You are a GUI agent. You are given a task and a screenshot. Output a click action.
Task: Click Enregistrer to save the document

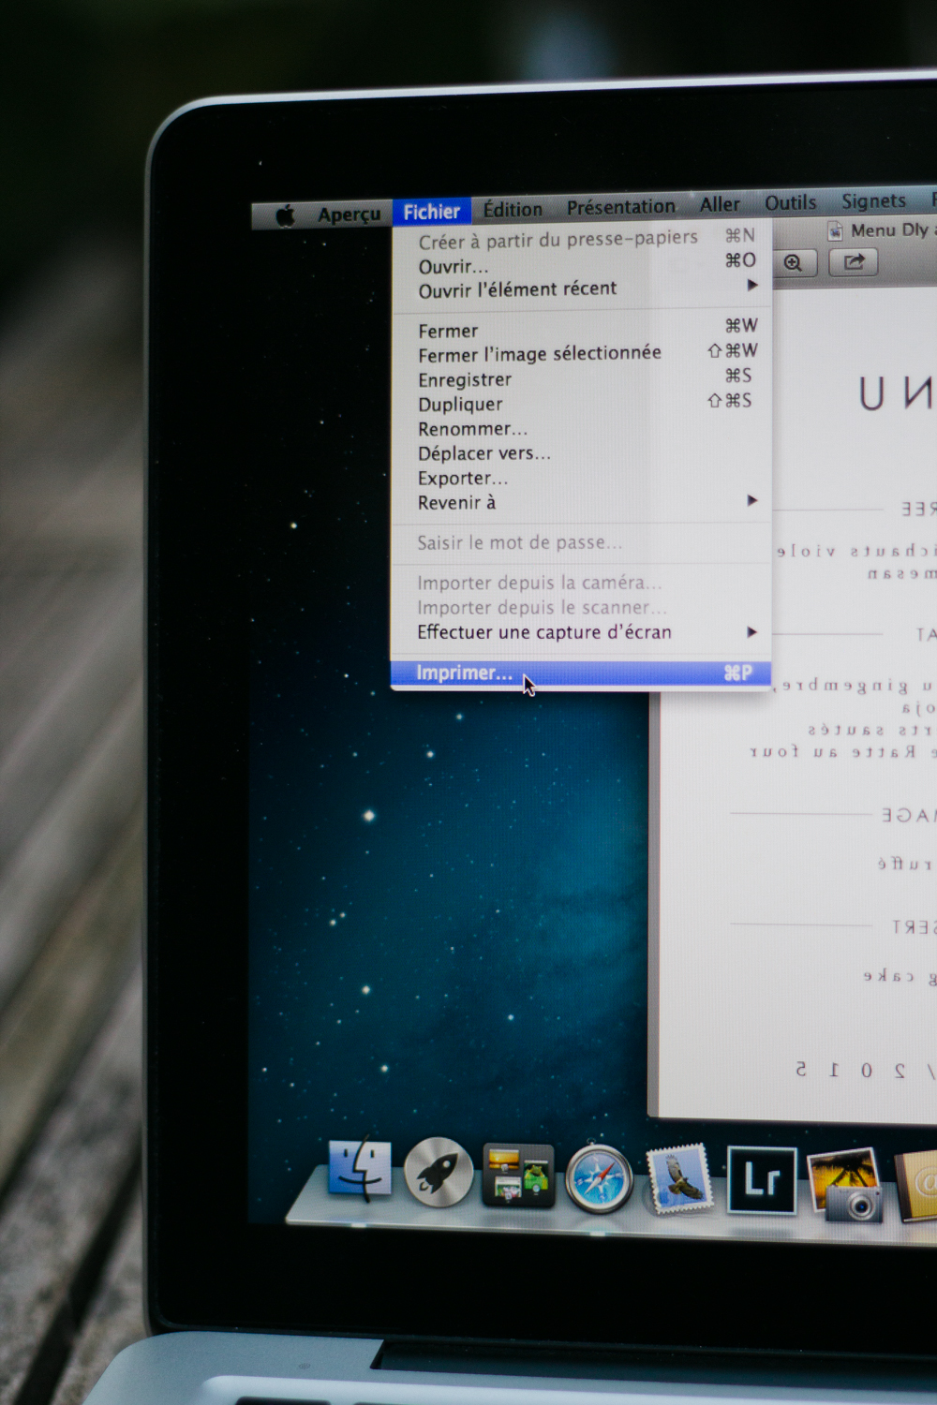click(581, 378)
